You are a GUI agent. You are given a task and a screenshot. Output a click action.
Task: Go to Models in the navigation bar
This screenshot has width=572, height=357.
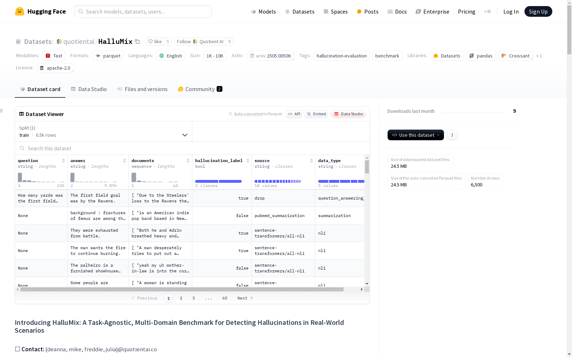tap(263, 11)
